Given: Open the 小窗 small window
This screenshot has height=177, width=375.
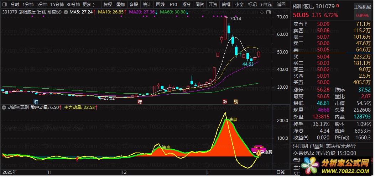Looking at the screenshot, I should point(239,4).
